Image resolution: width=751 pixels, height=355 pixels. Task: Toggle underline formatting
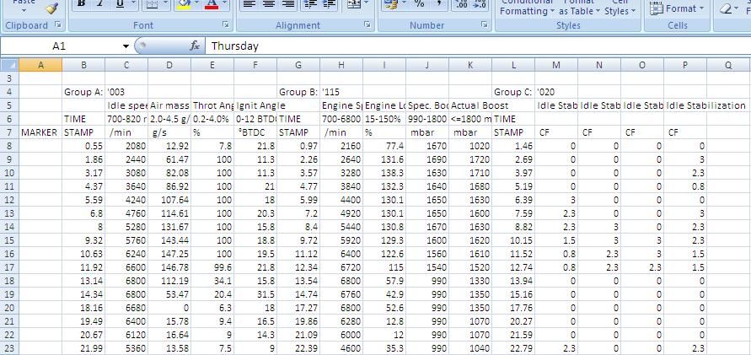click(x=121, y=4)
